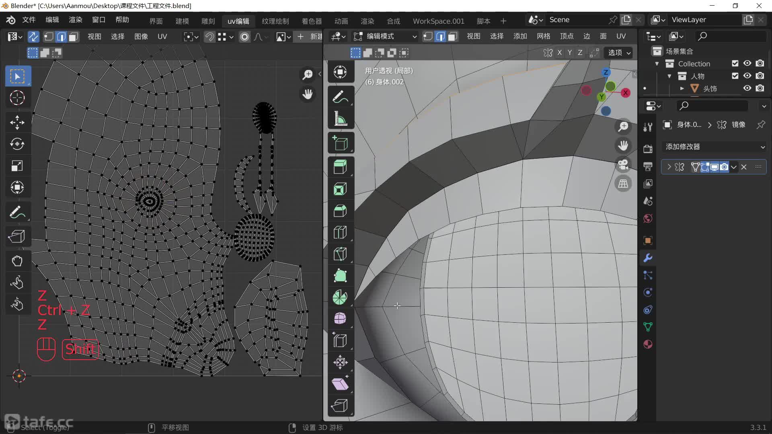Select the Shrink/Fatten tool
The image size is (772, 434).
click(341, 362)
